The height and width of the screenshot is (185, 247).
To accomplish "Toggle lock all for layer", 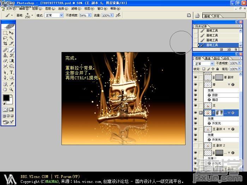I will click(217, 69).
